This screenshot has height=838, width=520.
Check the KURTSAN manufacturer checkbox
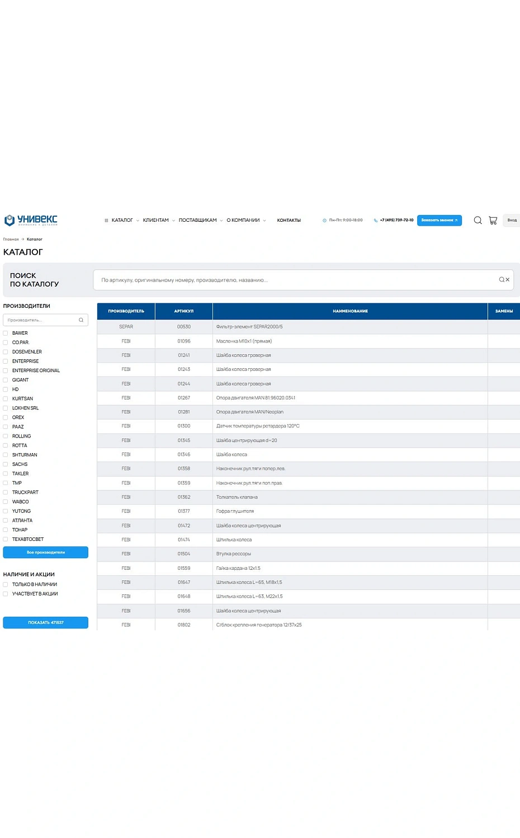(x=6, y=399)
